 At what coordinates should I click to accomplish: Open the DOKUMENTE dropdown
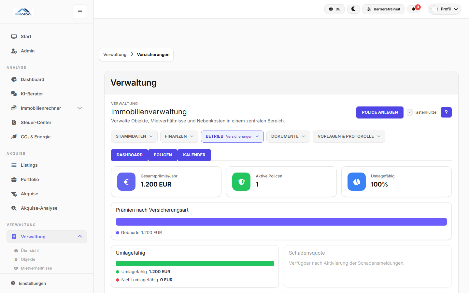coord(288,136)
